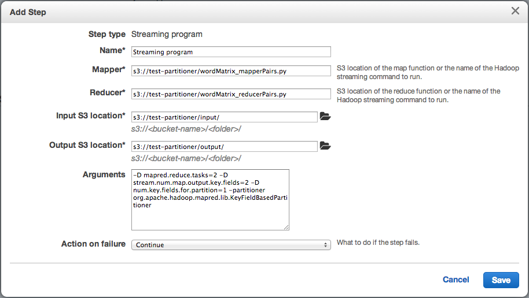The height and width of the screenshot is (298, 529).
Task: Open the Action on failure dropdown
Action: (x=231, y=245)
